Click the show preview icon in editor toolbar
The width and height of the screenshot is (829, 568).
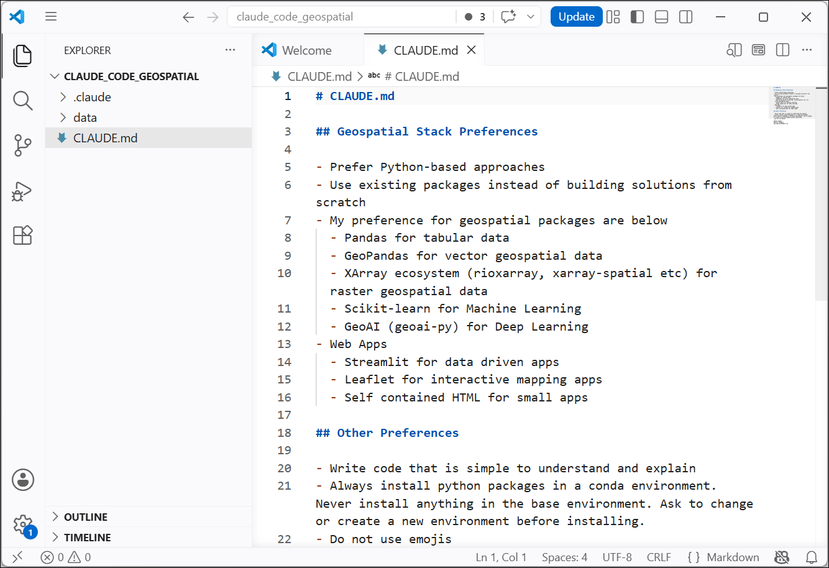[758, 50]
